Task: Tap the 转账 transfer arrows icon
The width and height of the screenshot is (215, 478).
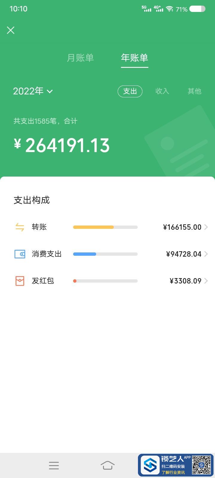Action: pos(20,227)
